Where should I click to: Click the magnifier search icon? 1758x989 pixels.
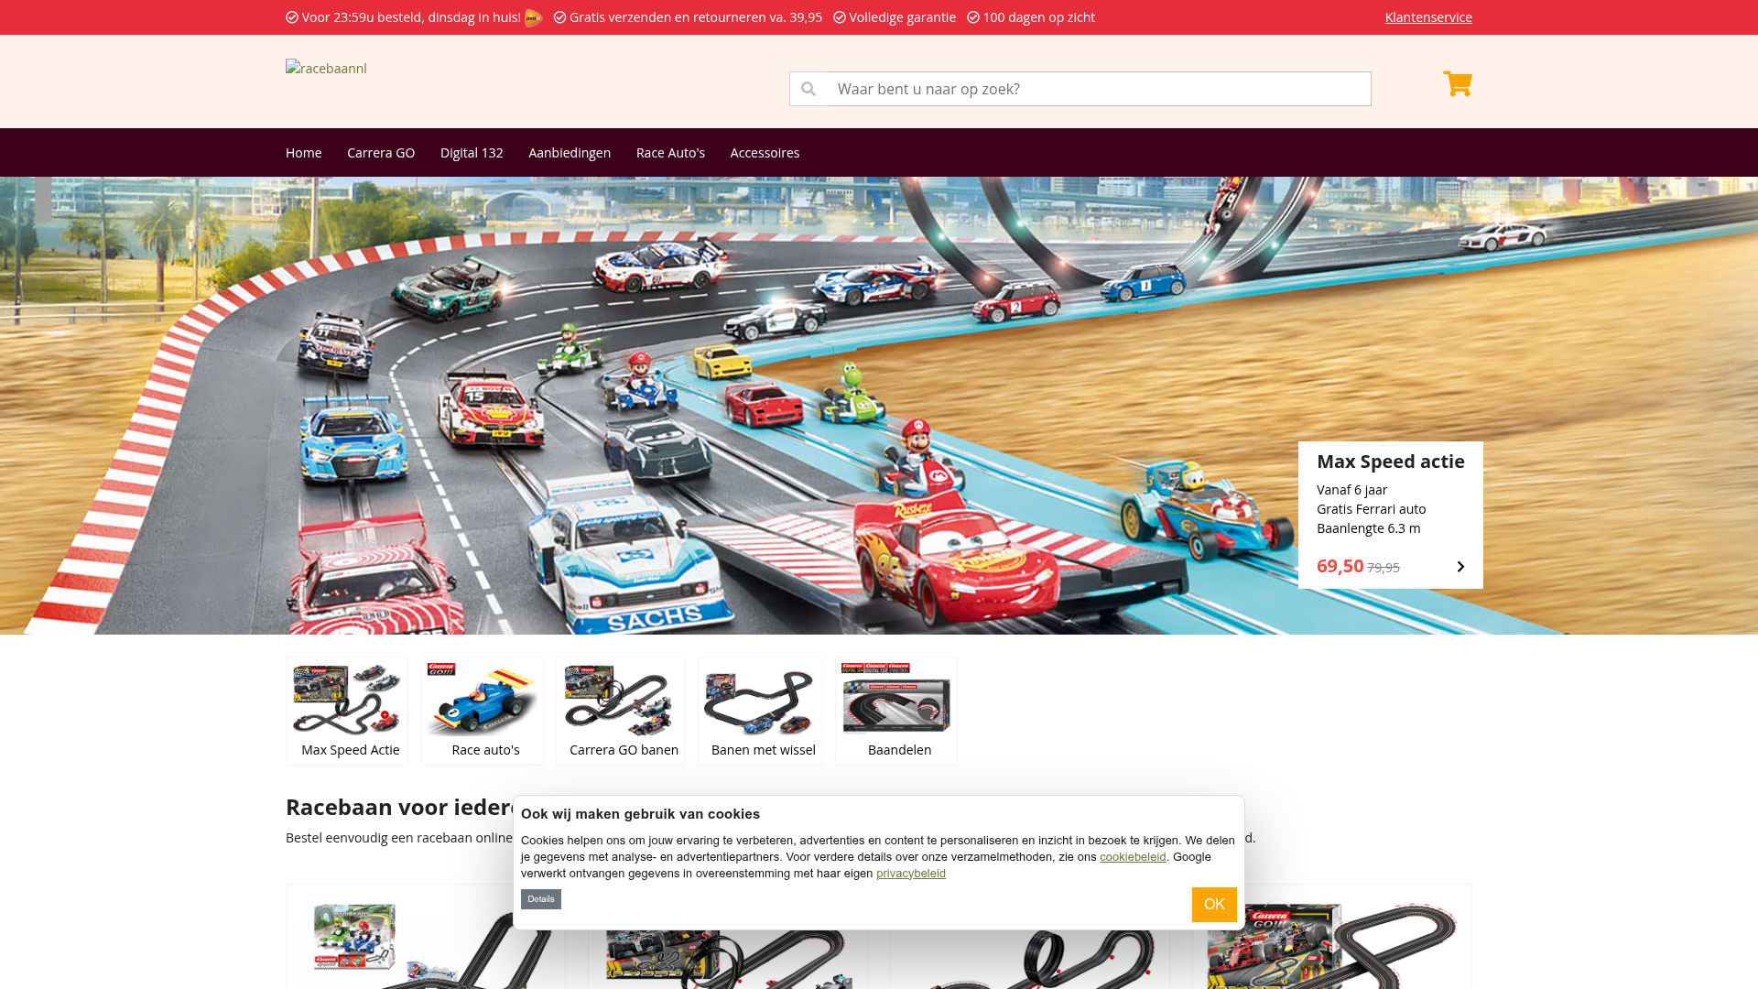[x=808, y=89]
